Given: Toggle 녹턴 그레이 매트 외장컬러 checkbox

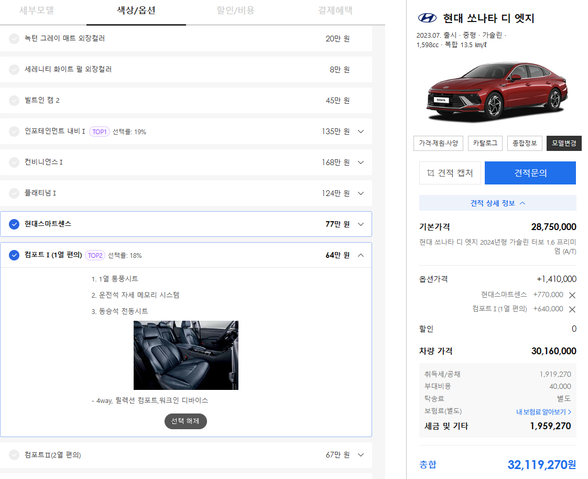Looking at the screenshot, I should click(14, 39).
